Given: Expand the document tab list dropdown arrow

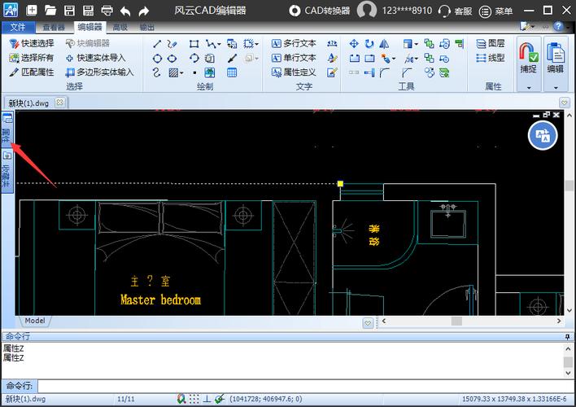Looking at the screenshot, I should tap(565, 103).
